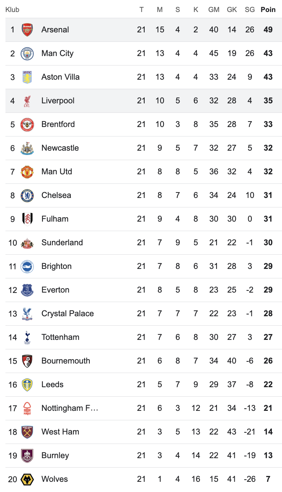282x492 pixels.
Task: Click the Wolves wolf-head logo
Action: click(27, 479)
